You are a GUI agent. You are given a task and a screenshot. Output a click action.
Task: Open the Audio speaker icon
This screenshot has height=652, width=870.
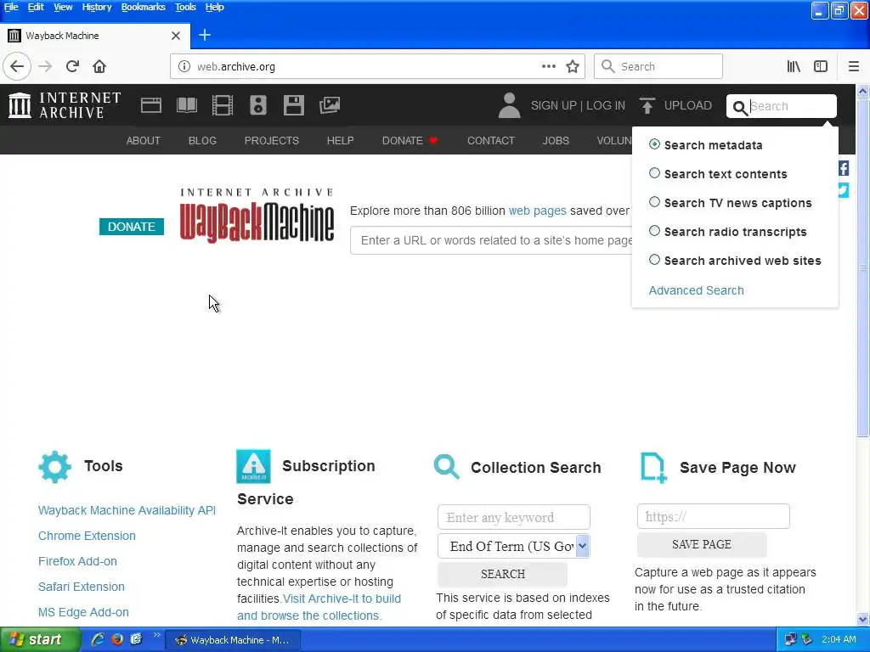(x=258, y=105)
